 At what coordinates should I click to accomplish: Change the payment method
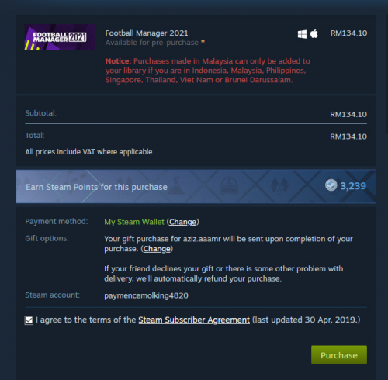pyautogui.click(x=182, y=222)
